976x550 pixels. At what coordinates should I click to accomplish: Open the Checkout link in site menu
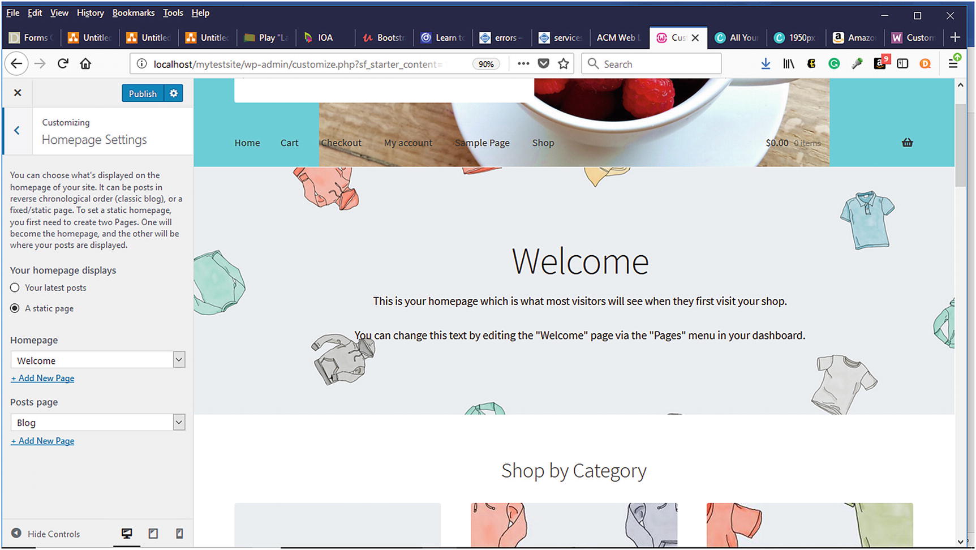tap(341, 143)
